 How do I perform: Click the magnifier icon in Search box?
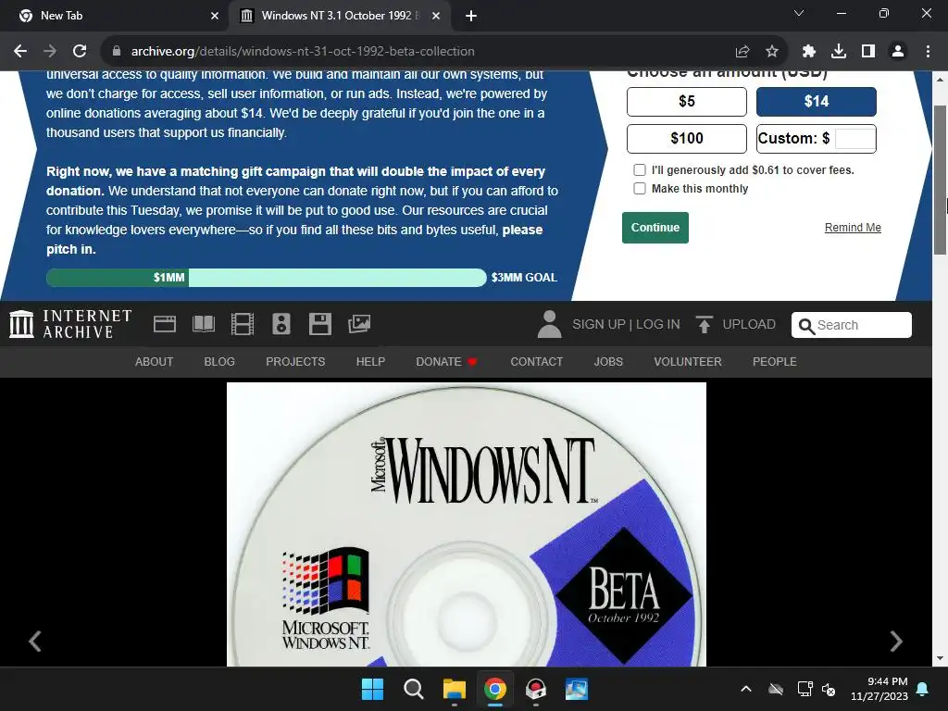tap(806, 326)
